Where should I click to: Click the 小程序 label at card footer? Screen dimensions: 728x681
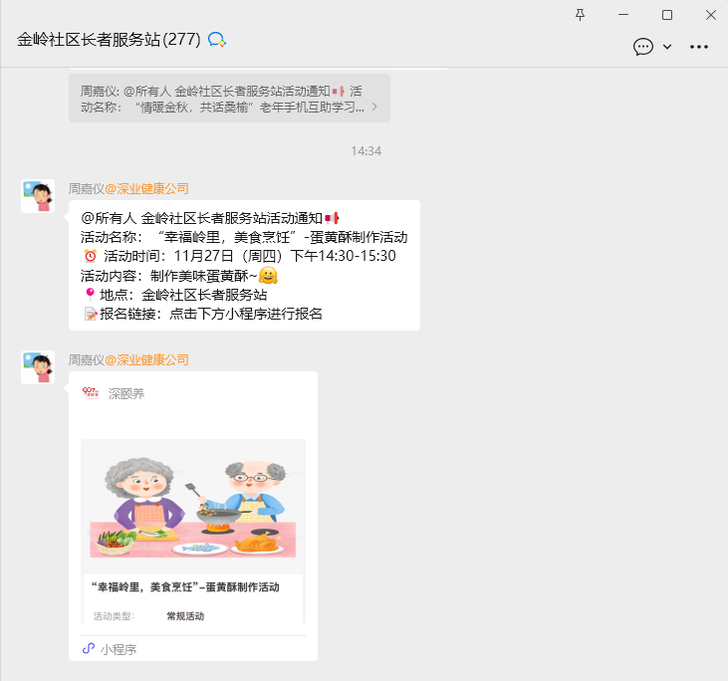118,649
